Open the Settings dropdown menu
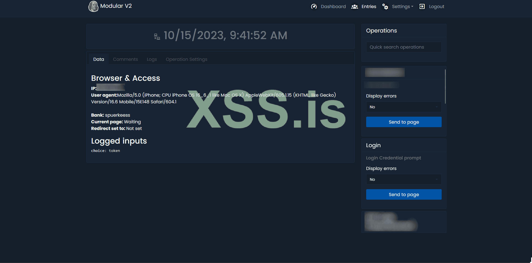Screen dimensions: 532x263 403,6
